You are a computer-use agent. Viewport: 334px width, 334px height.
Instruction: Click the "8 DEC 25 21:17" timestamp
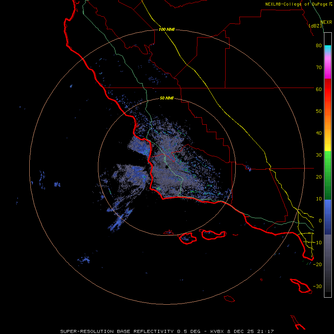250,331
